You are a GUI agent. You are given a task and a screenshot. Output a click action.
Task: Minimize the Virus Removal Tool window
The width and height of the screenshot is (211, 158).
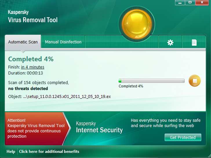click(x=180, y=3)
